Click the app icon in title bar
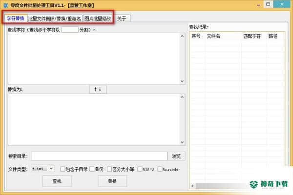This screenshot has width=293, height=195. point(6,5)
